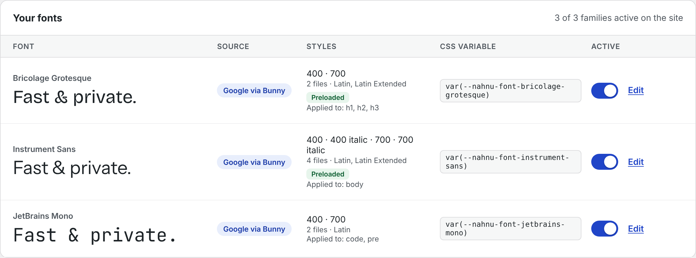Click Google via Bunny badge for Instrument Sans
Screen dimensions: 696x258
[x=254, y=162]
